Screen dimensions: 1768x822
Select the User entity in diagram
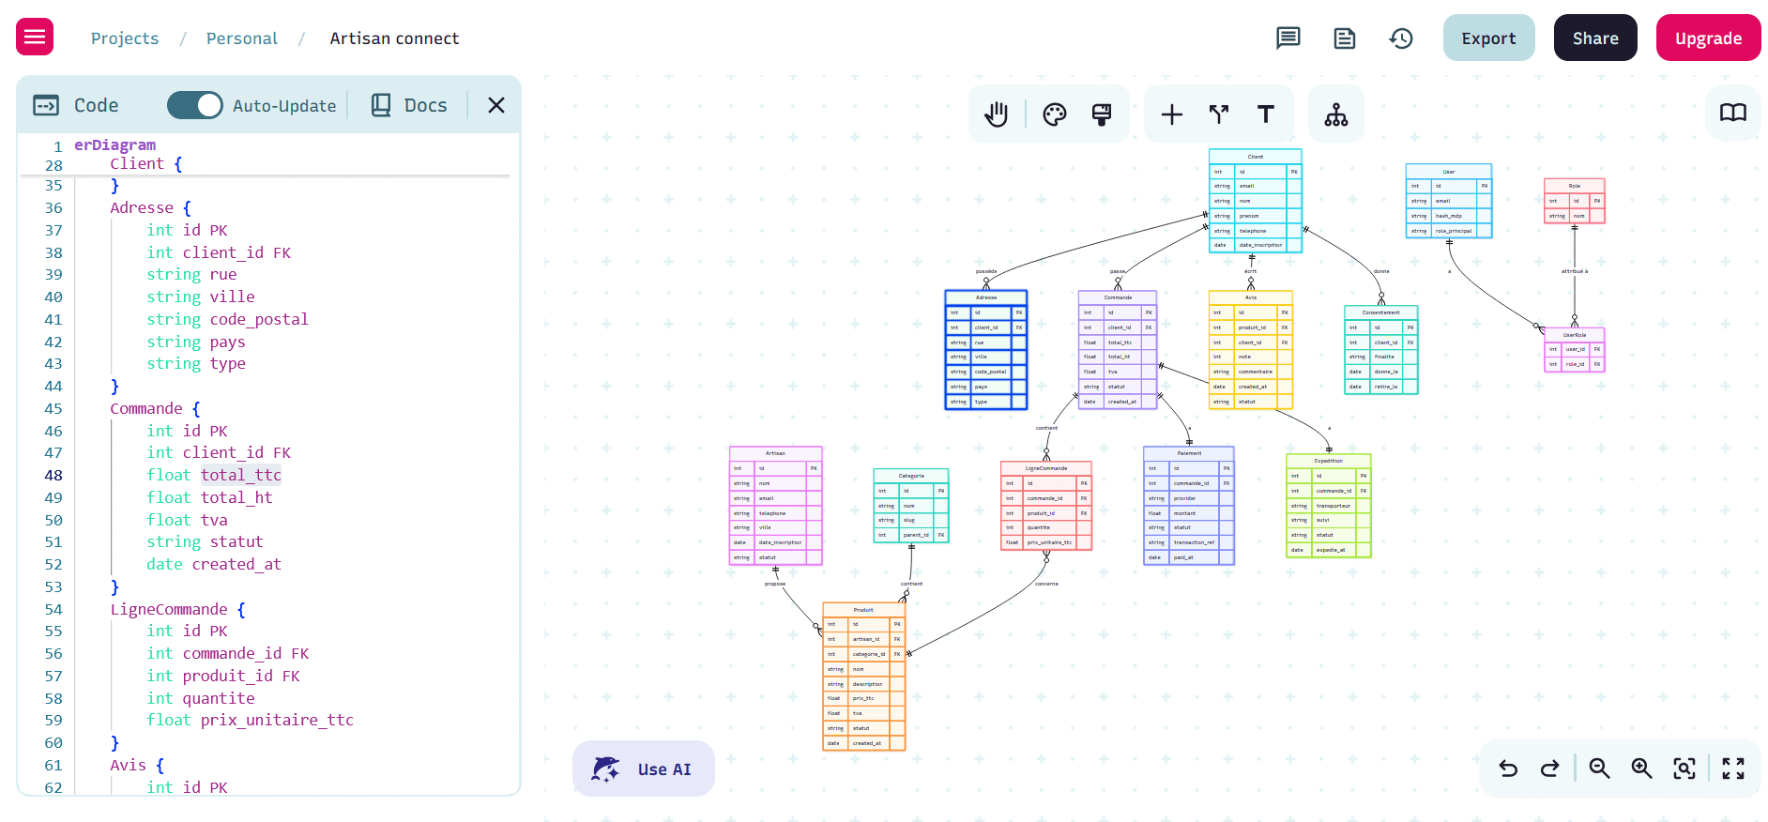tap(1449, 201)
